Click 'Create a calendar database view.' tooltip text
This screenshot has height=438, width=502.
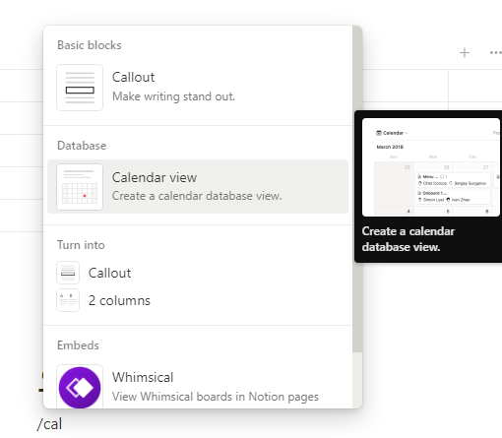(x=408, y=239)
